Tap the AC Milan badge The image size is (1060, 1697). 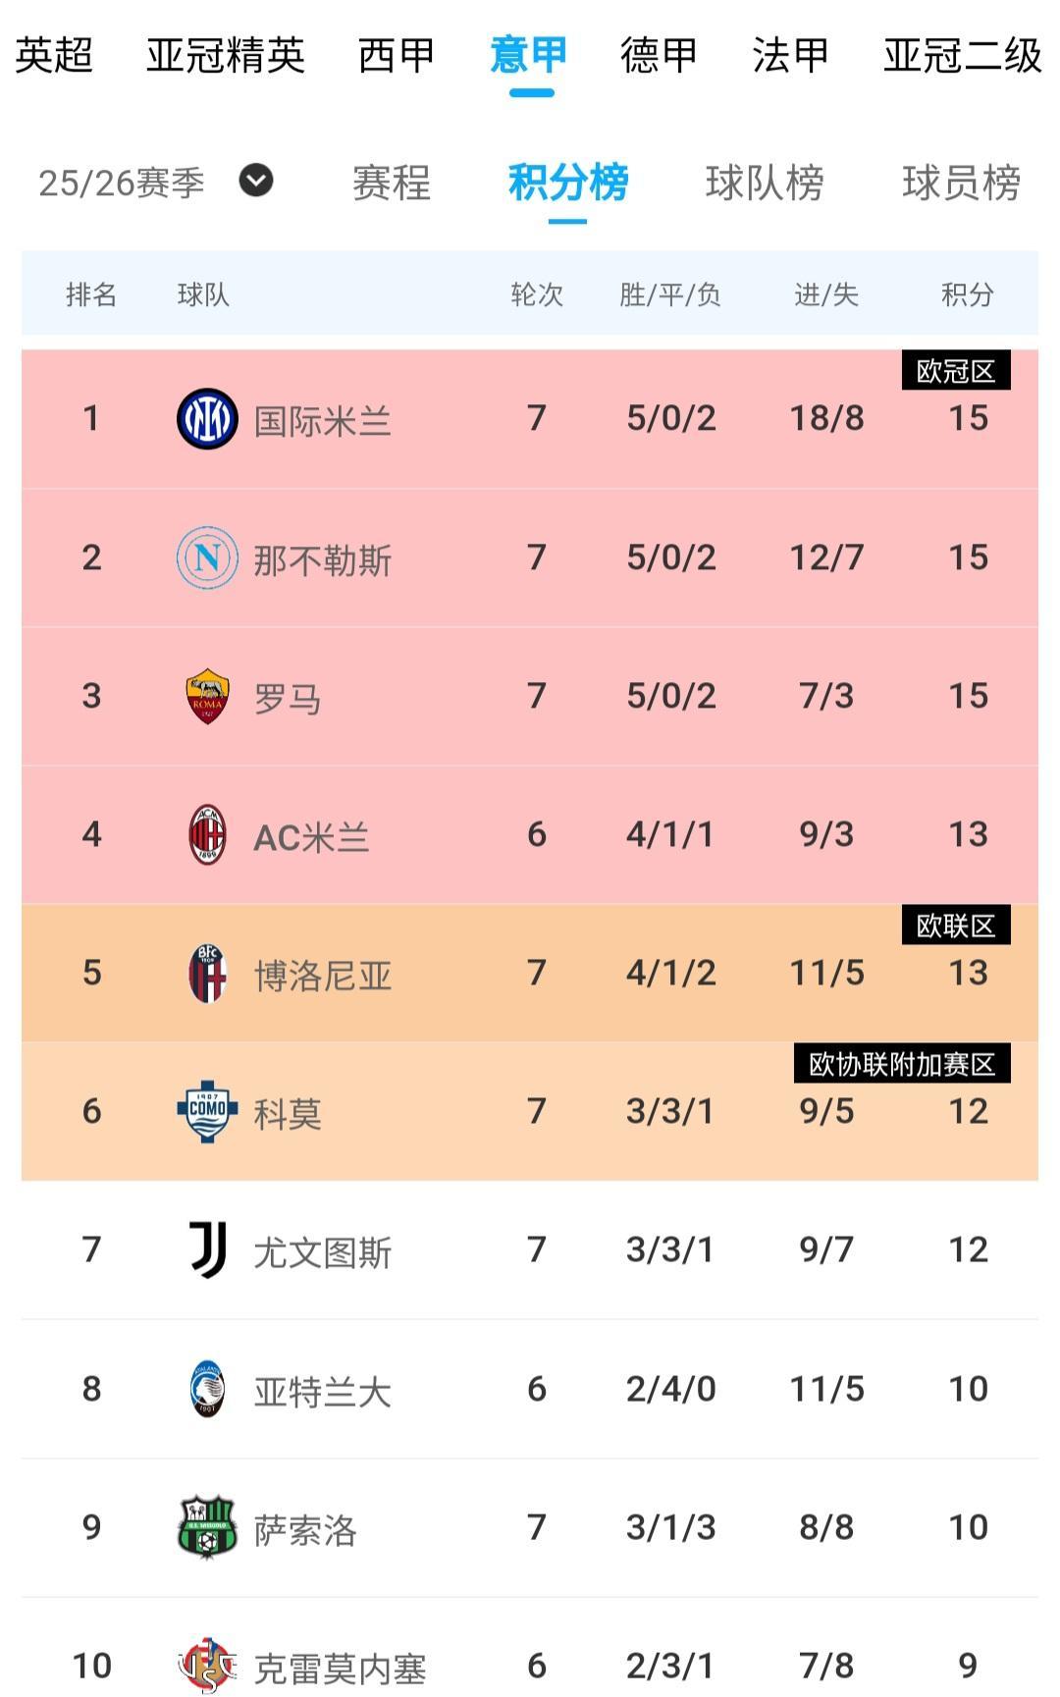click(207, 835)
